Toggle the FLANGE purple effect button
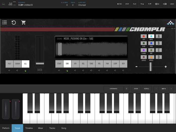176x132 pixels. pos(144,50)
